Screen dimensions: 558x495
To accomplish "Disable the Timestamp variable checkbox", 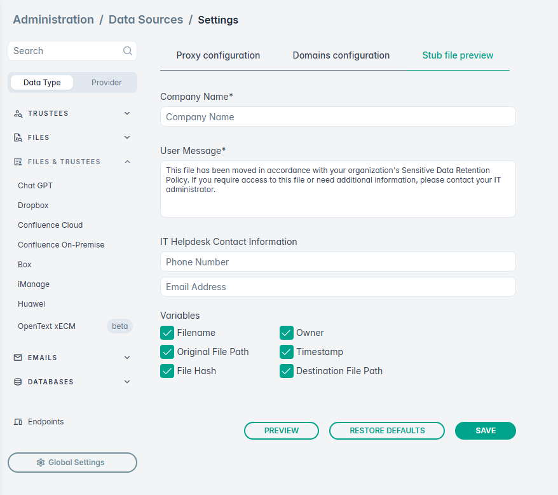I will 287,352.
